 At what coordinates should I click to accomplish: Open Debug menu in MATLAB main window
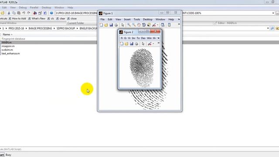[x=23, y=7]
